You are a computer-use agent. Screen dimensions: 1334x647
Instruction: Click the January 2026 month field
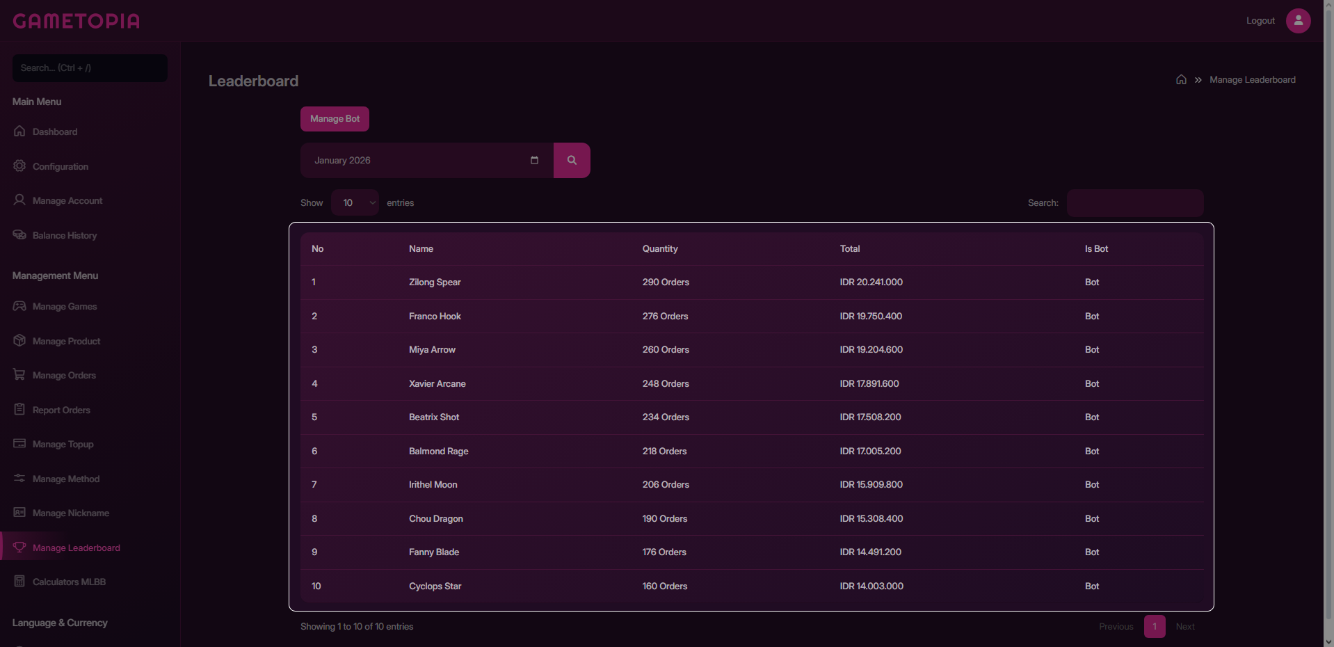(x=427, y=160)
